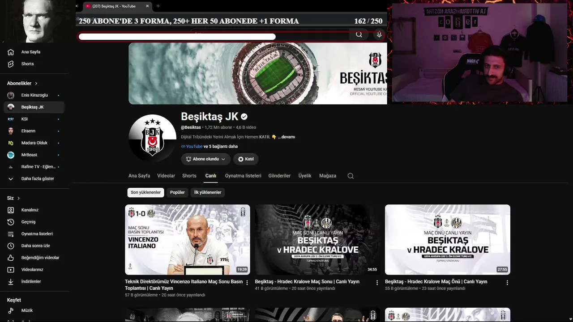Click the Beşiktaş JK channel logo

click(152, 138)
